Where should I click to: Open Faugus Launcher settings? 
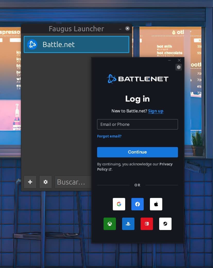coord(45,182)
